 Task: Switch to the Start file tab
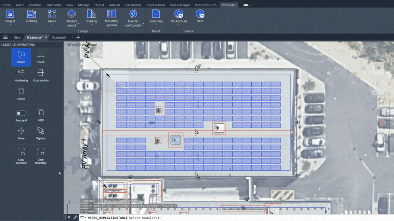[17, 37]
